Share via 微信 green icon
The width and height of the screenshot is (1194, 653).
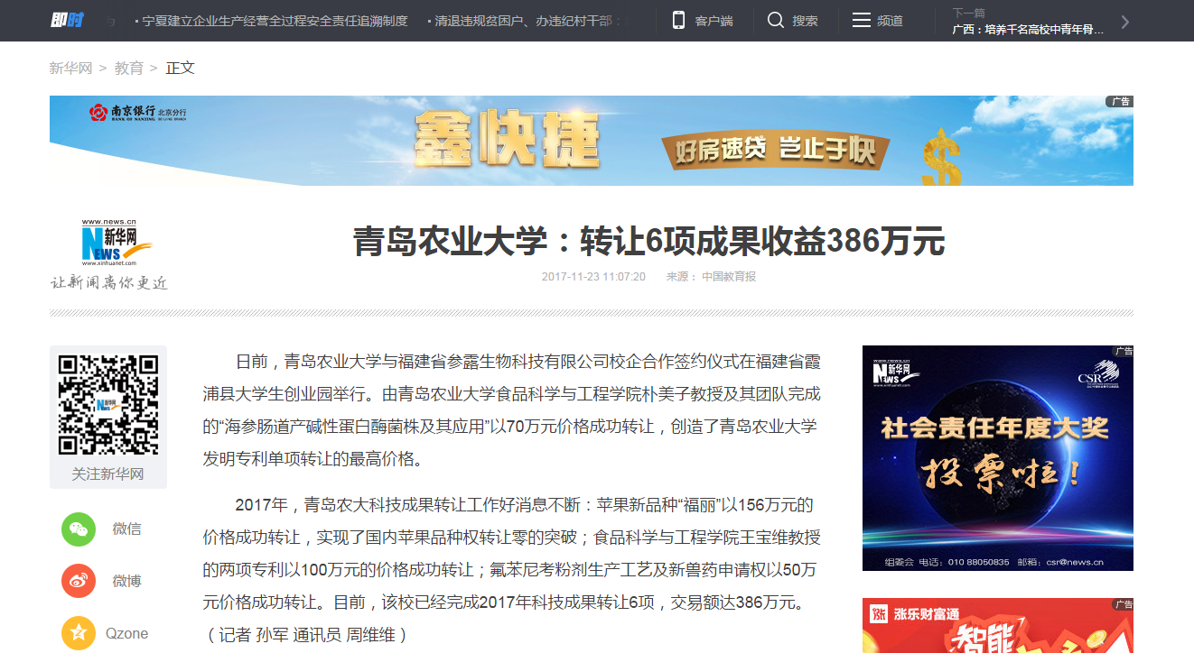[79, 529]
